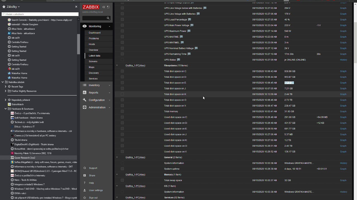Tick checkbox for Total memory row

[122, 111]
